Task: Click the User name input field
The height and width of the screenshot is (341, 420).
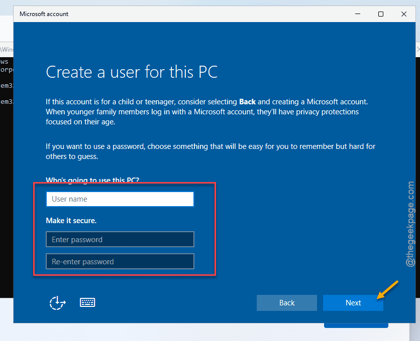Action: [x=120, y=199]
